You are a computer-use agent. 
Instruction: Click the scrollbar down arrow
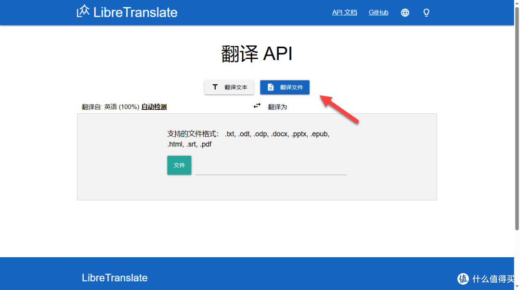pyautogui.click(x=517, y=287)
